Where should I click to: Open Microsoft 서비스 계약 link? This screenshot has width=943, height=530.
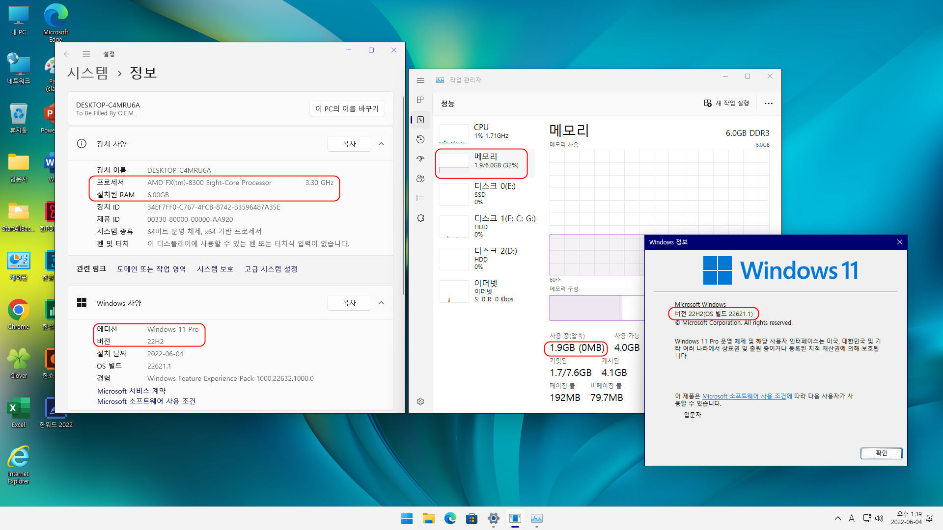(x=132, y=391)
